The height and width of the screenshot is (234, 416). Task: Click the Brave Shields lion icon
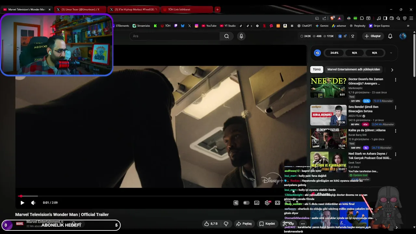[332, 18]
